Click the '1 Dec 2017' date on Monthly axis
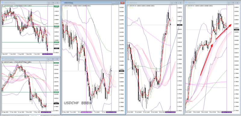The width and height of the screenshot is (241, 116). click(5, 54)
